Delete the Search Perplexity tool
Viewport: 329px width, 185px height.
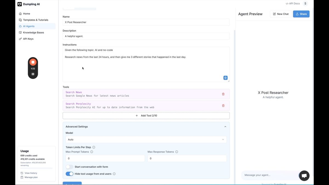(223, 106)
